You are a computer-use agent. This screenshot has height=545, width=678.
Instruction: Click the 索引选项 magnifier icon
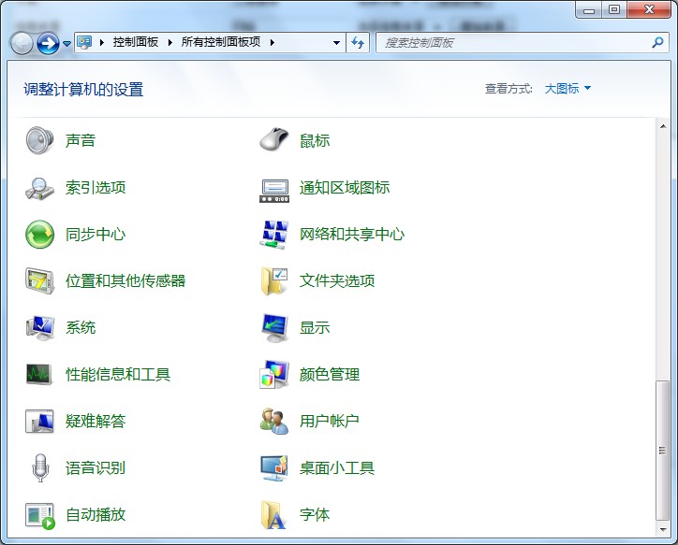pyautogui.click(x=39, y=188)
